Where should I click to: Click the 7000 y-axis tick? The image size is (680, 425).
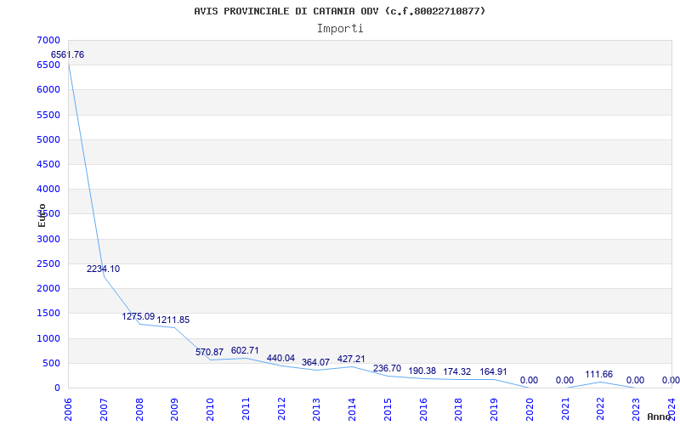[x=48, y=40]
